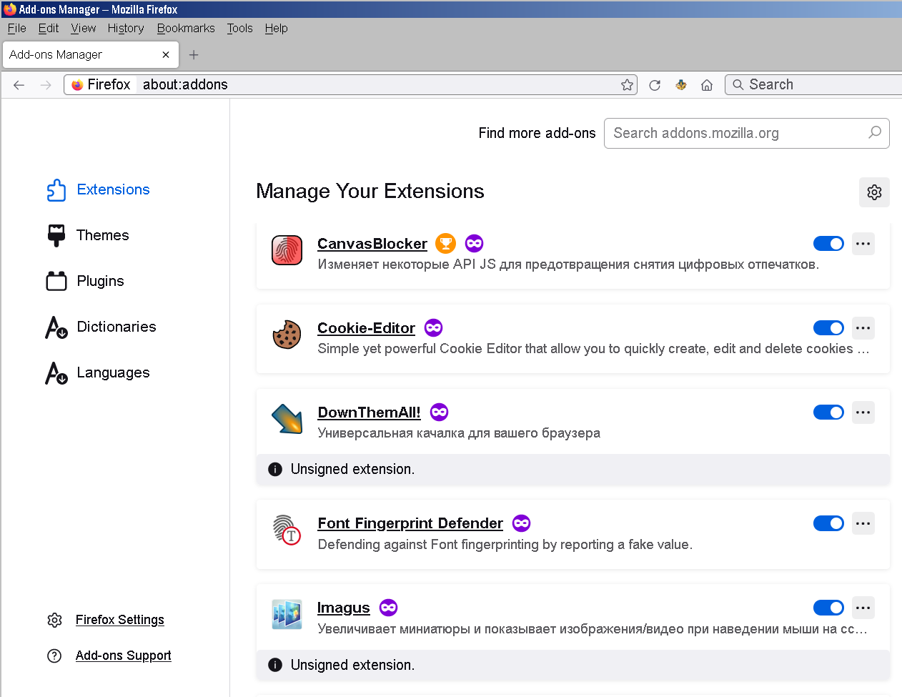The width and height of the screenshot is (902, 697).
Task: Open the Firefox Settings link
Action: (120, 620)
